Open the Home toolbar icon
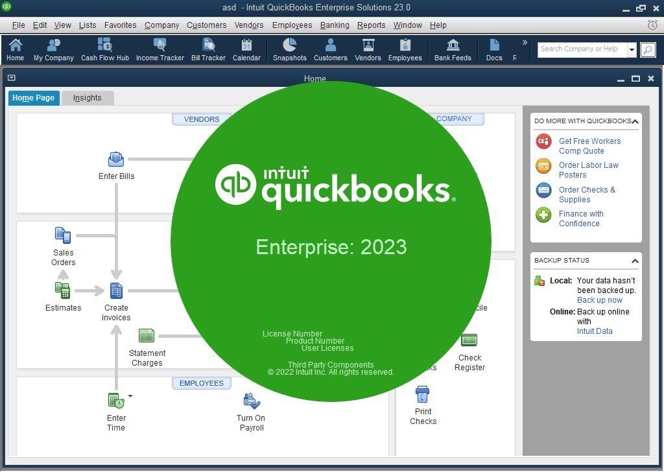The width and height of the screenshot is (664, 472). coord(16,49)
